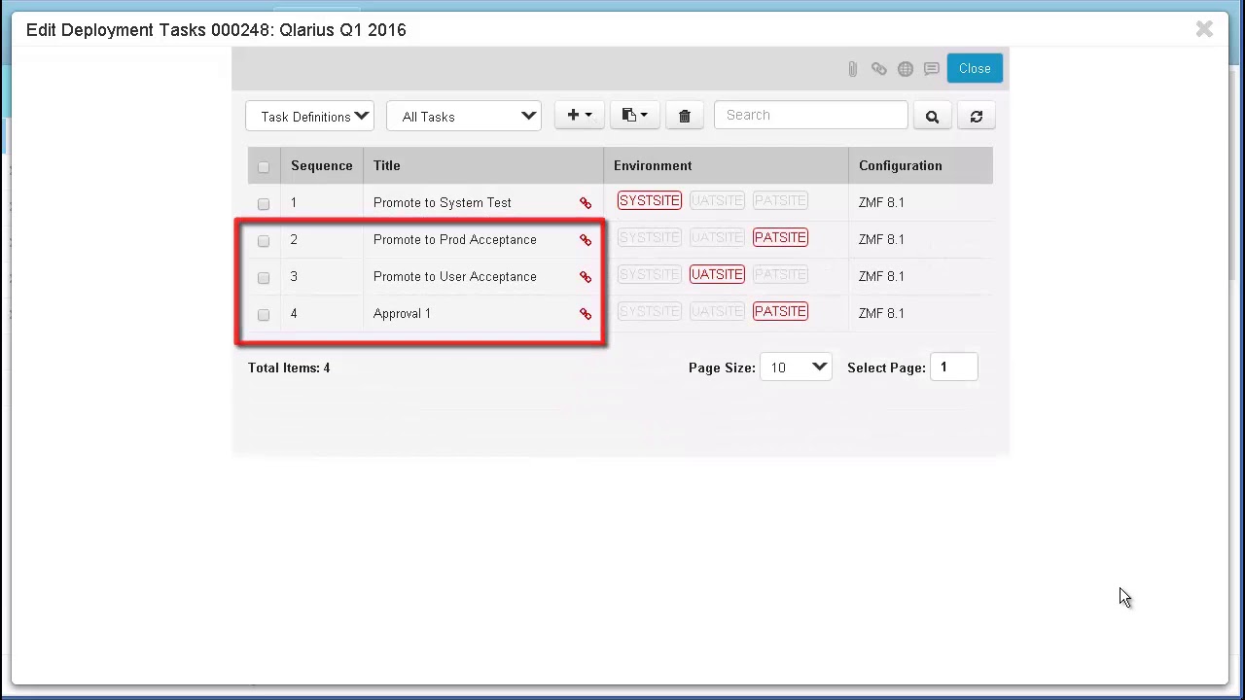Click the chain link icon beside Close
Screen dimensions: 1245x700
point(878,69)
